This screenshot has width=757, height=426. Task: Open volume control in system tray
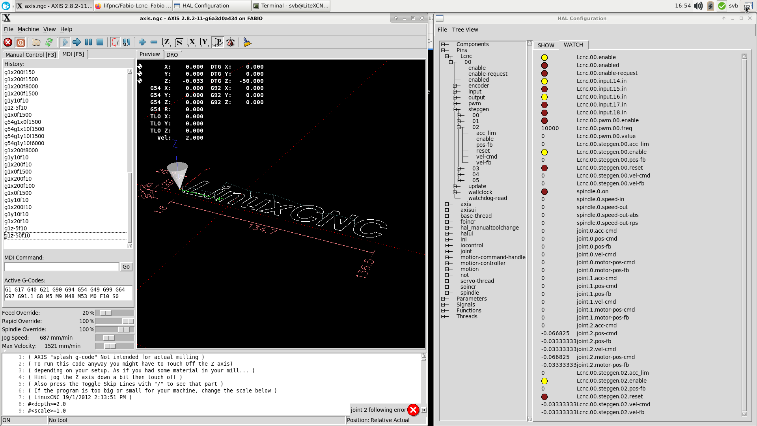point(698,6)
